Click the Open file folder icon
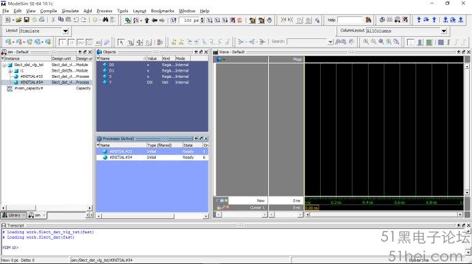The width and height of the screenshot is (472, 264). pos(18,20)
